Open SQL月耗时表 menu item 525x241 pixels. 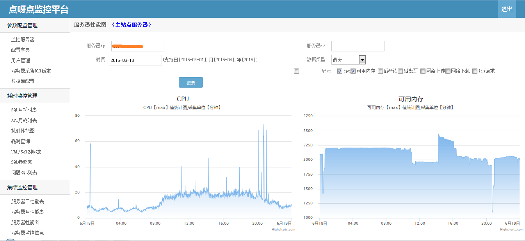pos(24,110)
